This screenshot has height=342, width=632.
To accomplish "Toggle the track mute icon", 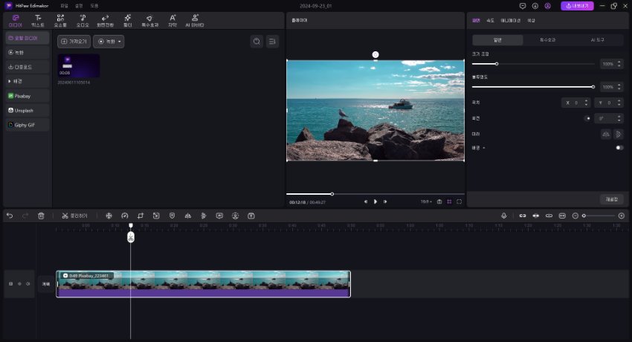I will (x=28, y=284).
